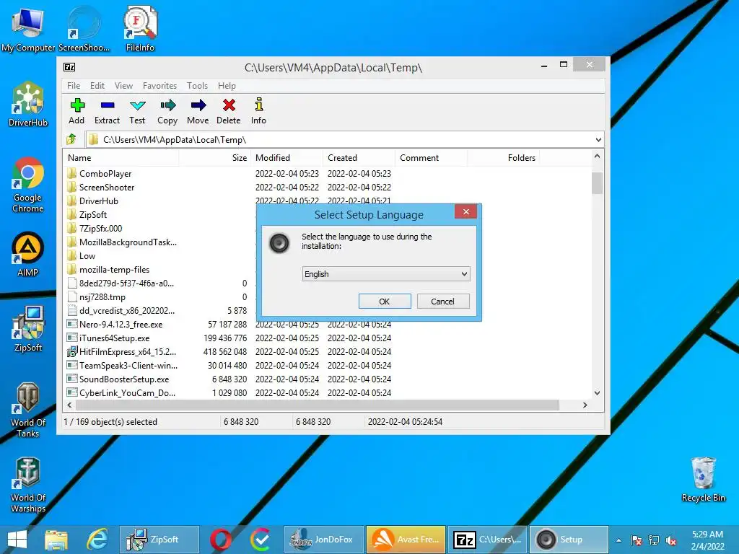
Task: Click the Copy toolbar icon
Action: 167,111
